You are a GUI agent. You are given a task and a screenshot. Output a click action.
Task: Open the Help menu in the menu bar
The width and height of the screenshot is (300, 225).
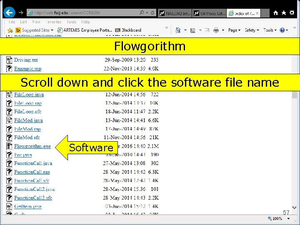tap(85, 22)
